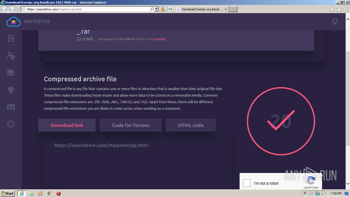Screen dimensions: 350x197
Task: Open the login arrow sidebar icon
Action: pyautogui.click(x=11, y=38)
